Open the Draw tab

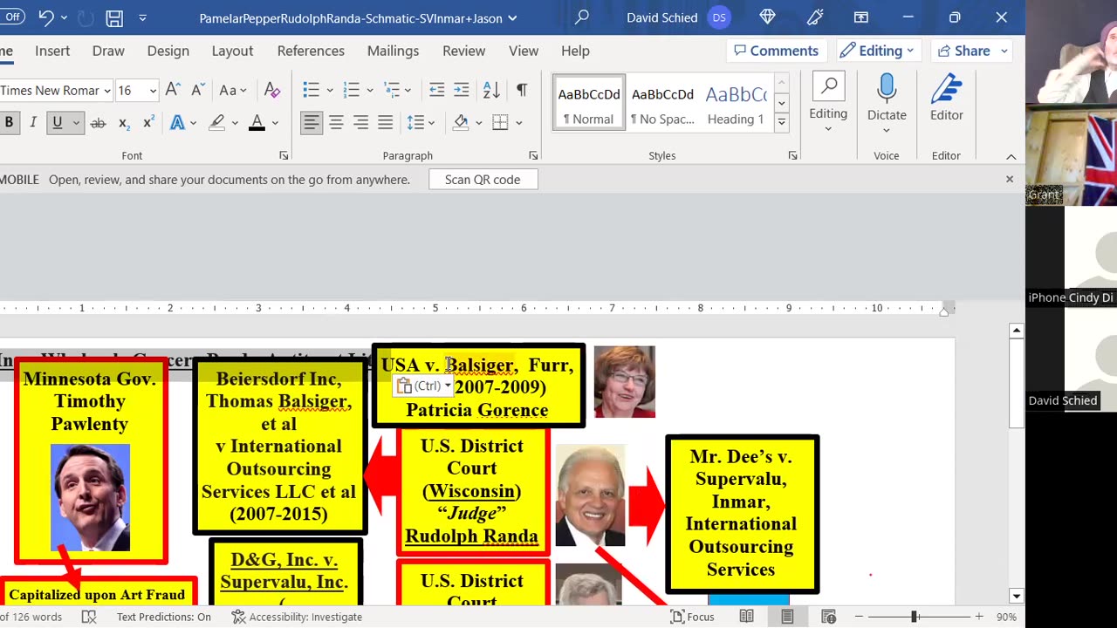tap(108, 51)
